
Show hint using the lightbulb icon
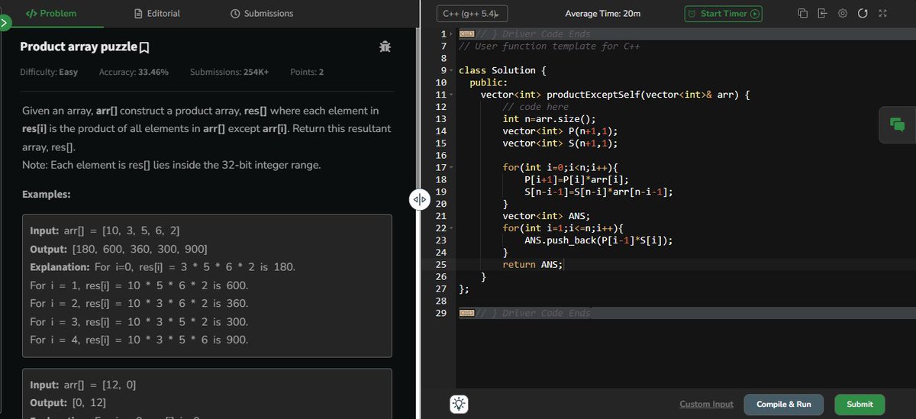(x=459, y=404)
